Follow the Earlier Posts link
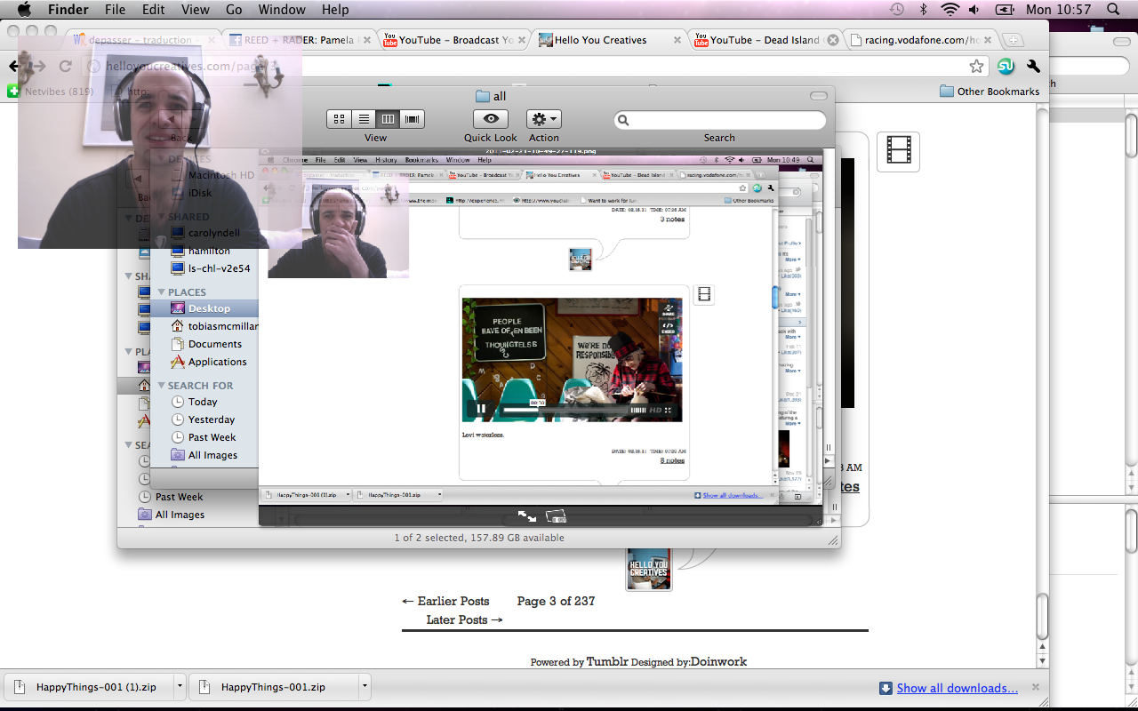 click(x=445, y=601)
